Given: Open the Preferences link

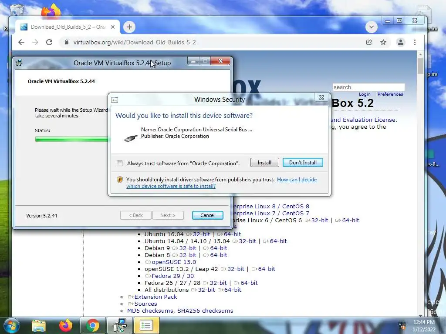Looking at the screenshot, I should [x=390, y=94].
